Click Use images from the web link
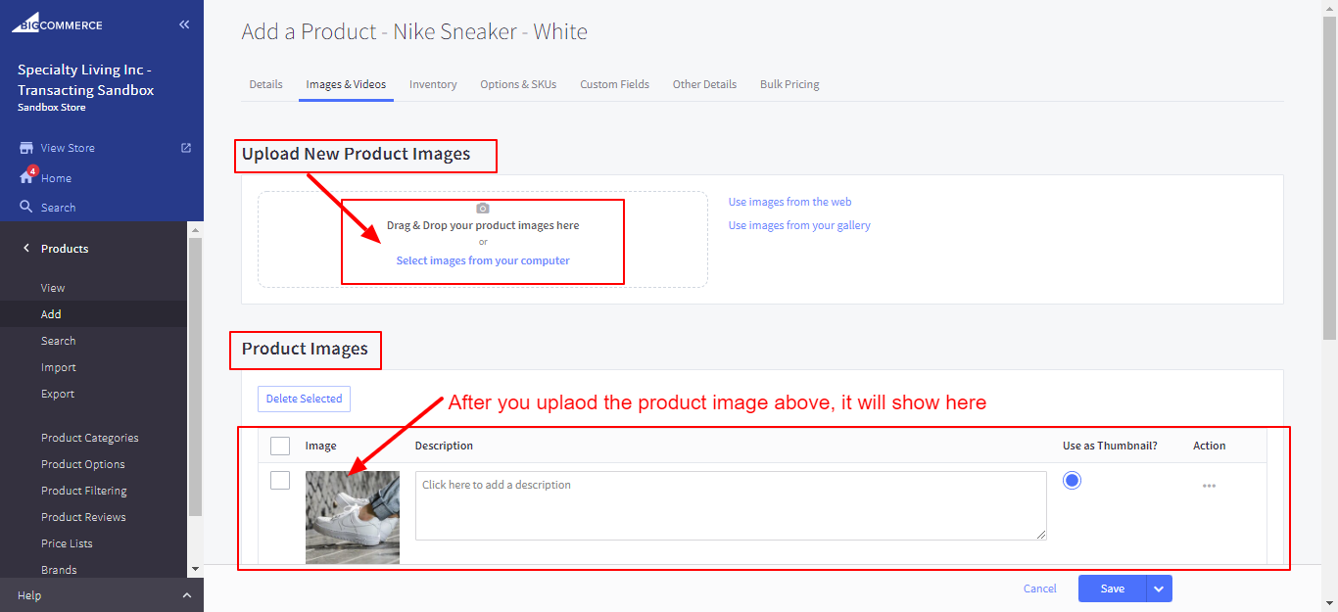 click(x=789, y=202)
